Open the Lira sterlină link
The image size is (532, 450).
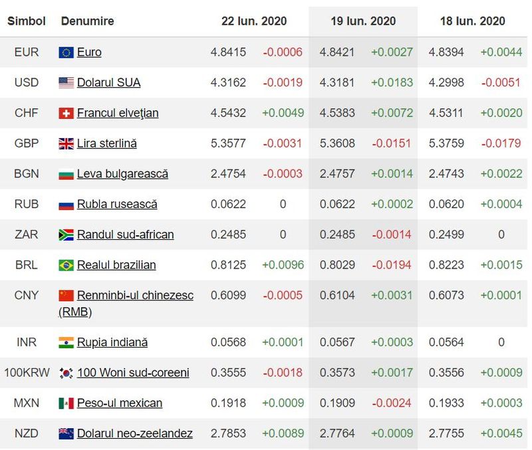pos(107,143)
